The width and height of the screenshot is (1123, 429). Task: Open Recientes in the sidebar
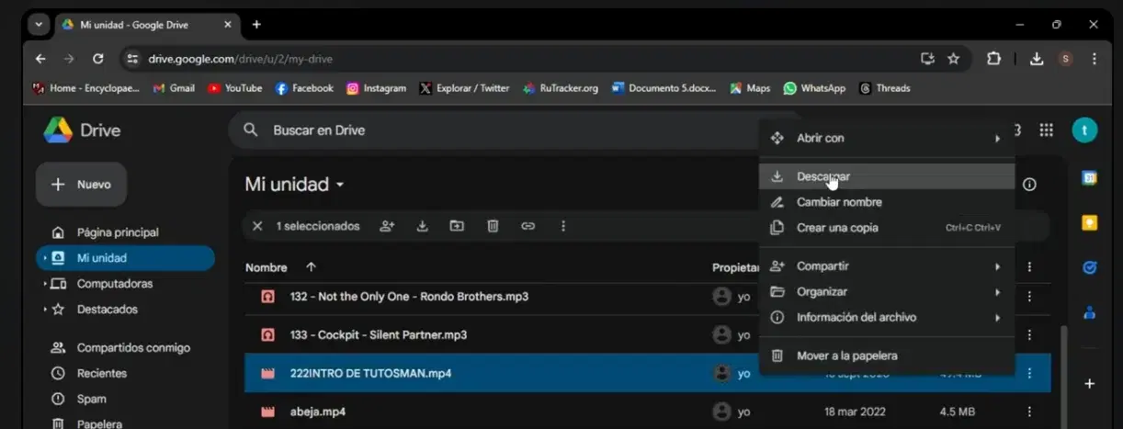click(101, 374)
